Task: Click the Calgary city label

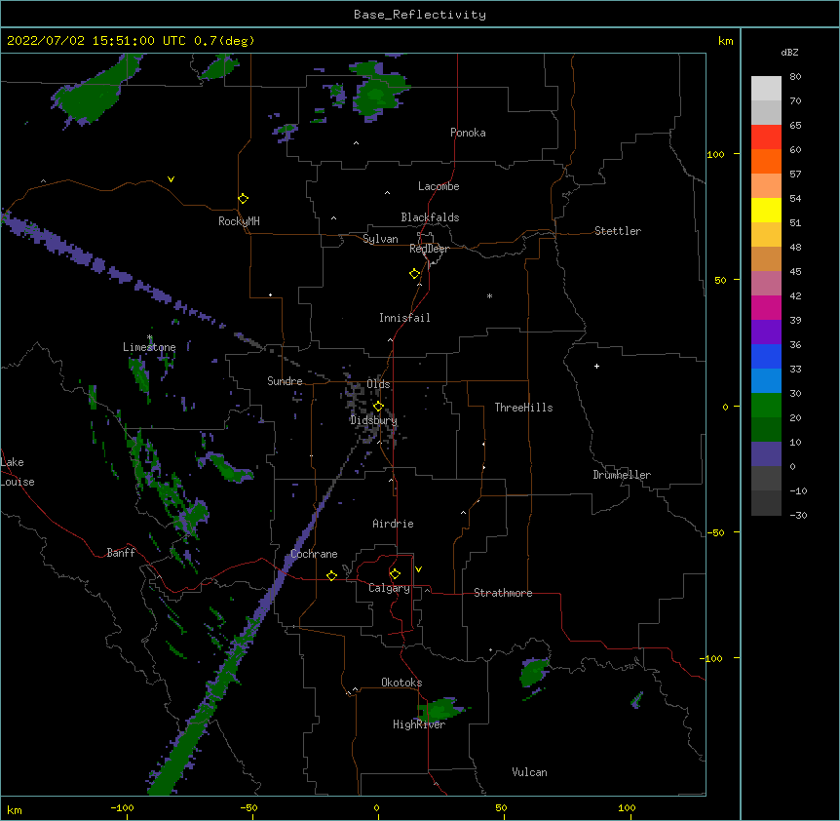Action: click(389, 588)
